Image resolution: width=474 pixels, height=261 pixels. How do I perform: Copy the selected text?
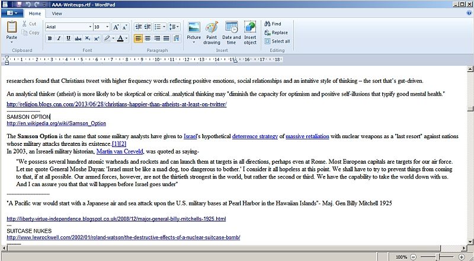click(x=30, y=32)
